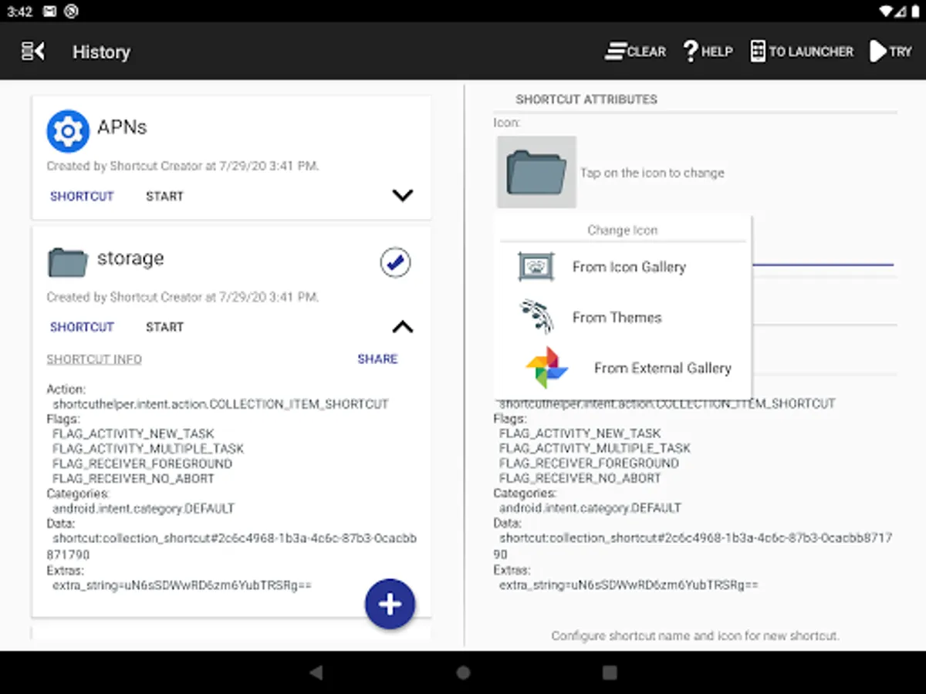Open the navigation drawer icon beside History
This screenshot has width=926, height=694.
click(32, 52)
